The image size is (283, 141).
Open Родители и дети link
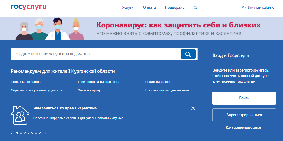(x=158, y=82)
